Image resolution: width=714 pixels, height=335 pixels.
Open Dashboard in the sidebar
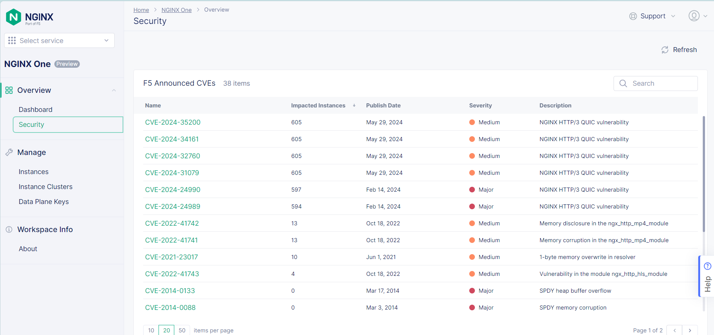pos(36,110)
